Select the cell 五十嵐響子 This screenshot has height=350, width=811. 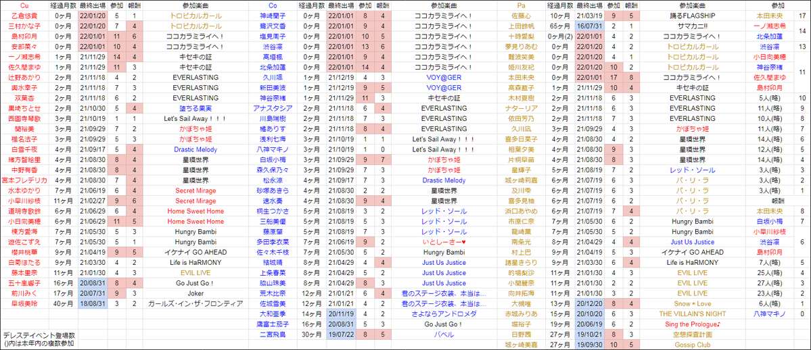pyautogui.click(x=24, y=283)
